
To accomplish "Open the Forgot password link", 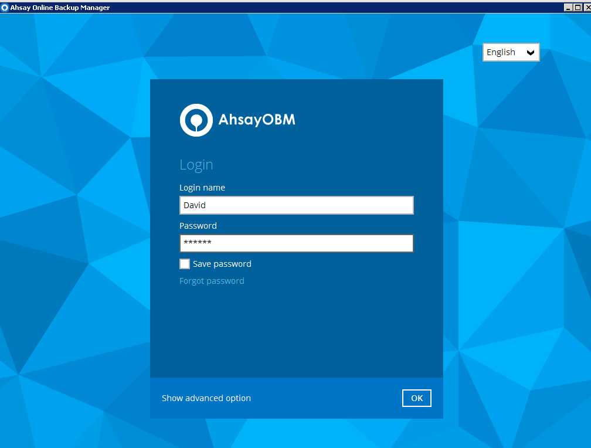I will point(212,281).
